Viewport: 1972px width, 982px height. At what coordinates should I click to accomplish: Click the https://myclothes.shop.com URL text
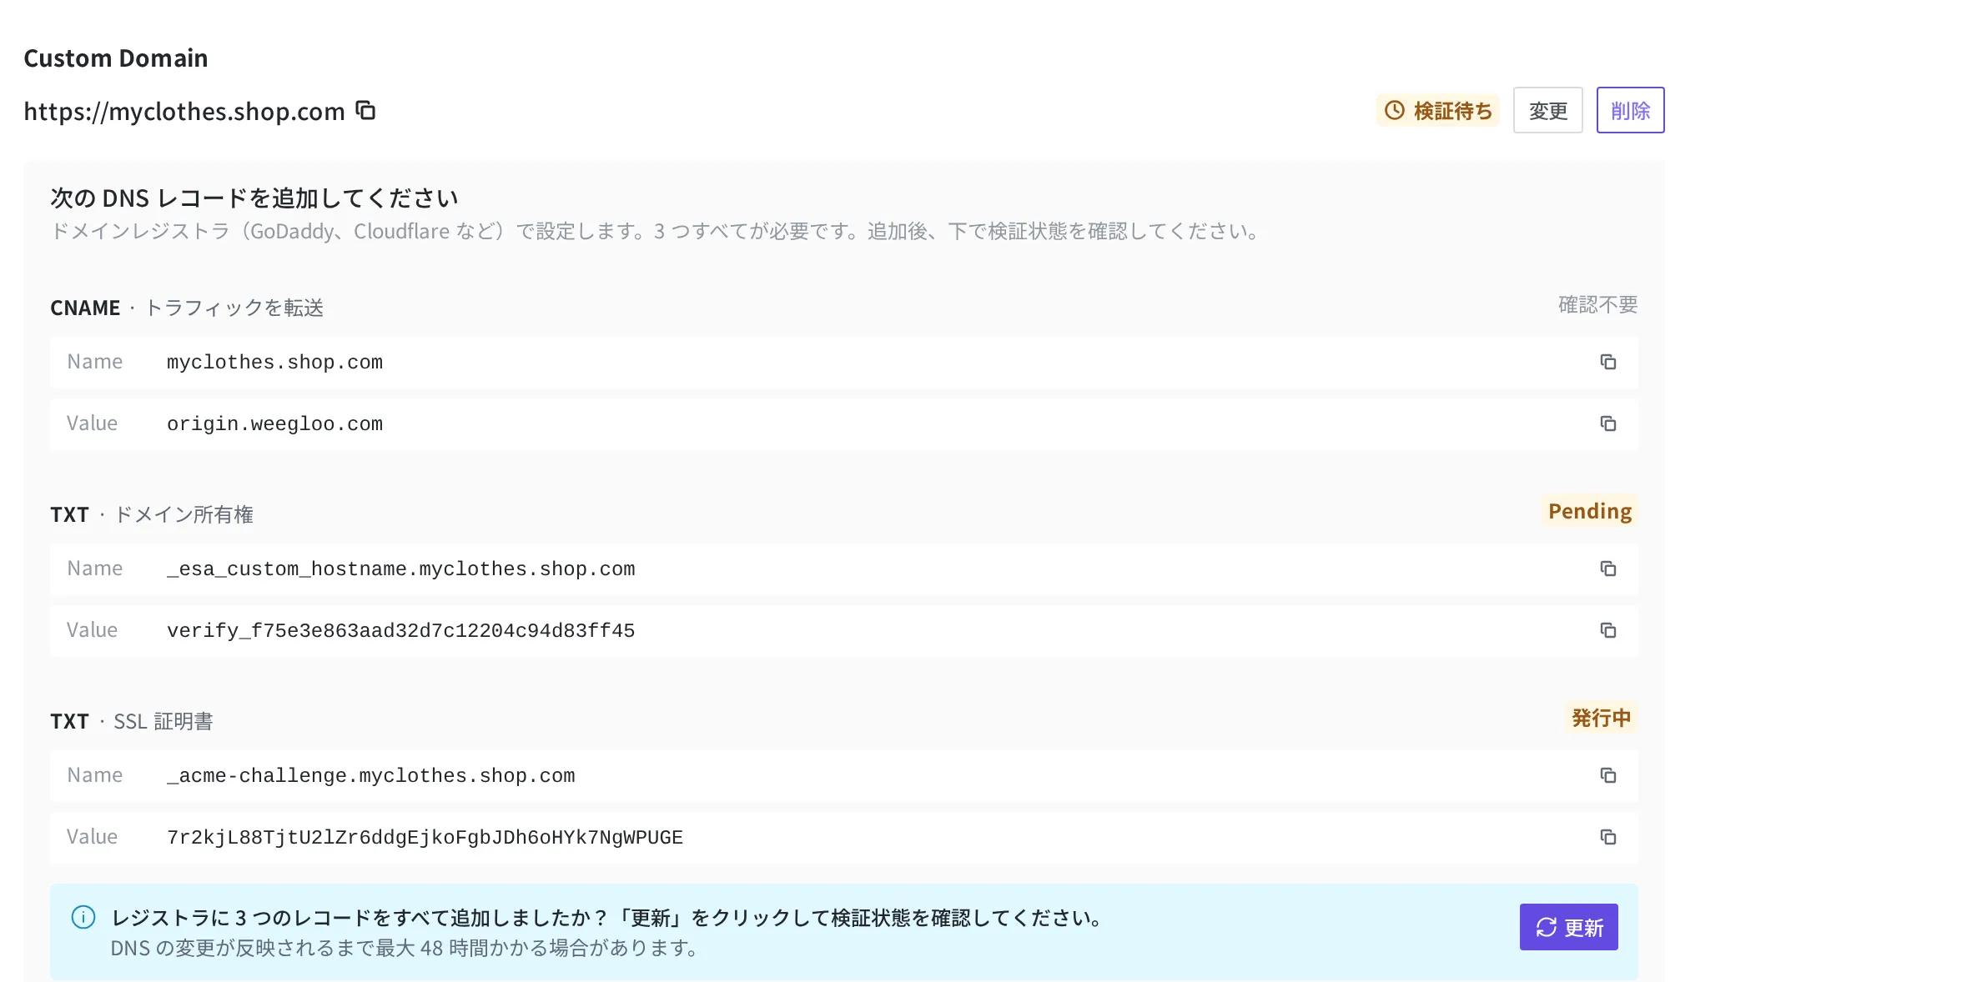(x=184, y=111)
